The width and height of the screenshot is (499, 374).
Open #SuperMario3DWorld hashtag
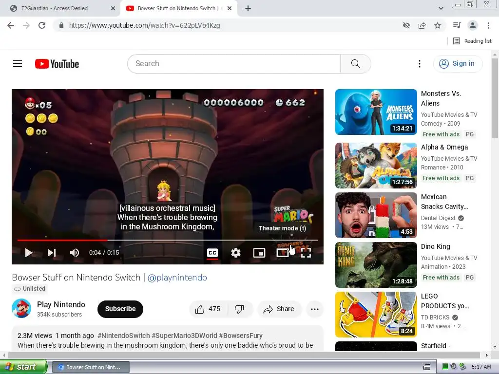(x=184, y=336)
